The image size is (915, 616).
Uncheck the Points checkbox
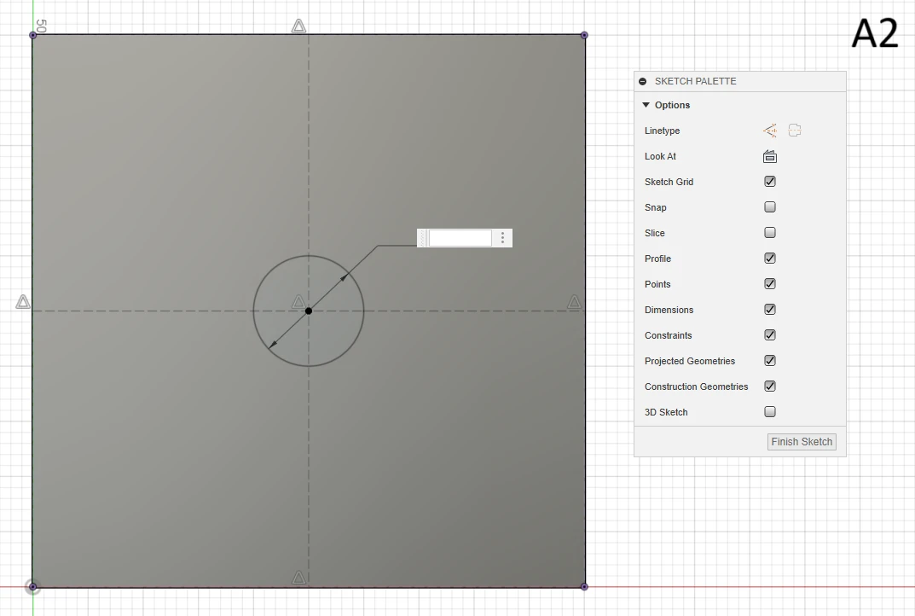(770, 284)
